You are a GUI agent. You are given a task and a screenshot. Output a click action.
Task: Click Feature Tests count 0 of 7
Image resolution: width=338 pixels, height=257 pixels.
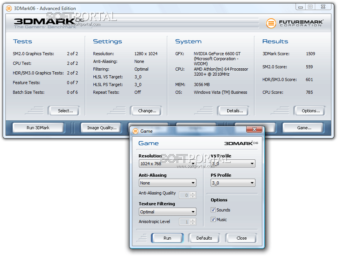tap(73, 83)
